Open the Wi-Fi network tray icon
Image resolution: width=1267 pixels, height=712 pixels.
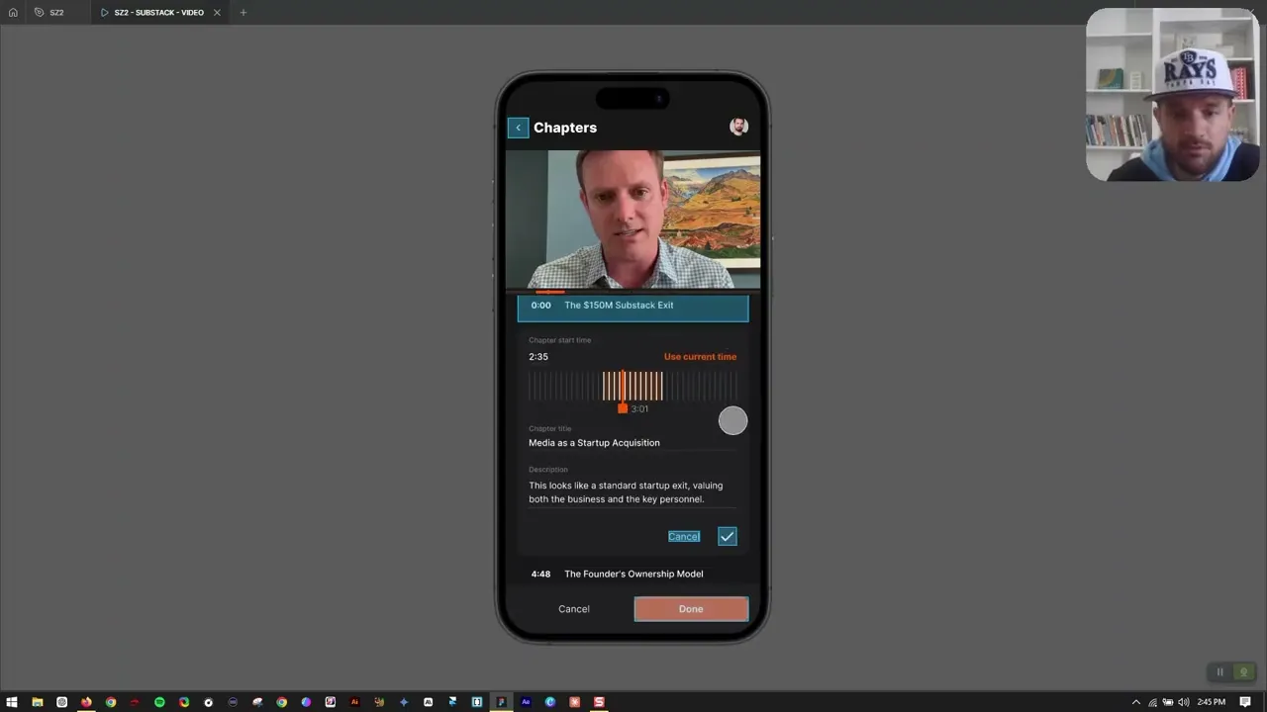pyautogui.click(x=1151, y=702)
